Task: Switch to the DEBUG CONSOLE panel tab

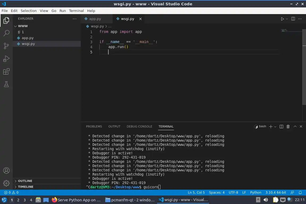Action: tap(139, 126)
